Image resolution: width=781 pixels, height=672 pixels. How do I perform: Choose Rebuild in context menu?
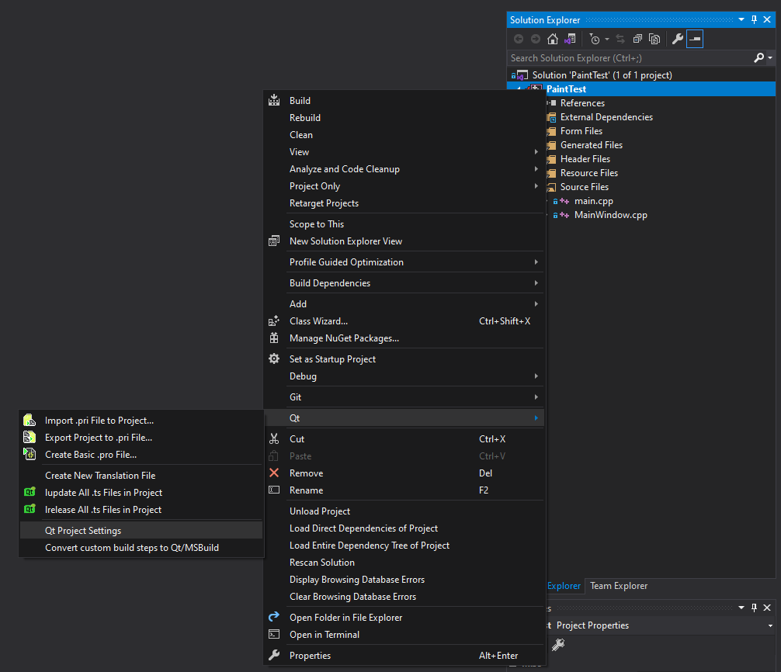[x=404, y=118]
